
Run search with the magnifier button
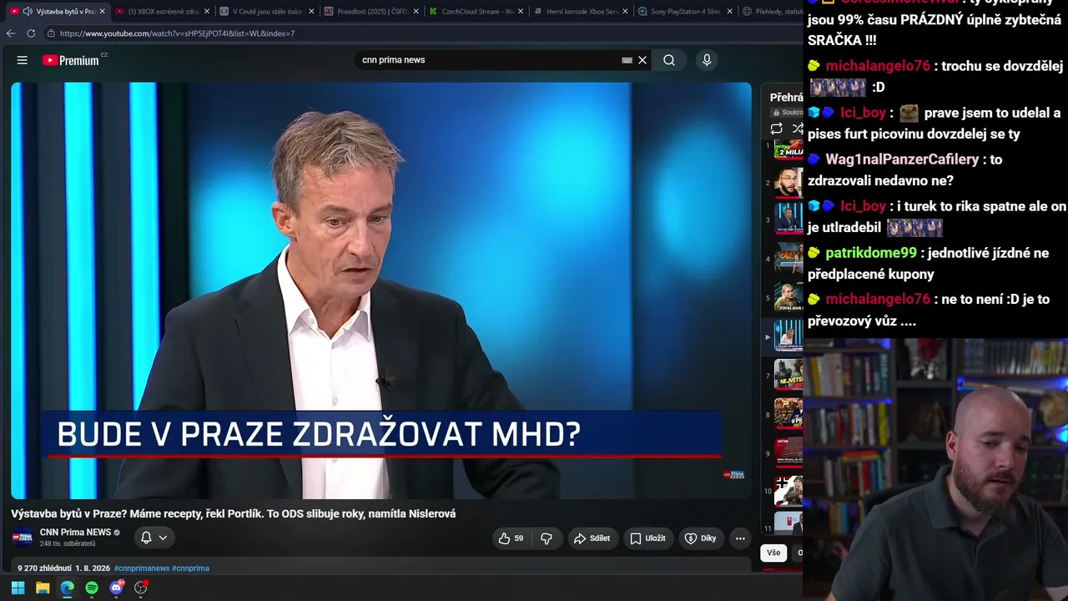(x=669, y=60)
